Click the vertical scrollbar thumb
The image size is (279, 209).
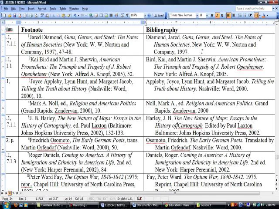[x=277, y=157]
